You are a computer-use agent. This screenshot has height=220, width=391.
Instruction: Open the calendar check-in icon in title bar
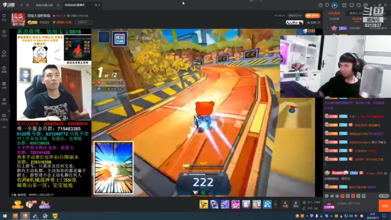click(x=345, y=5)
